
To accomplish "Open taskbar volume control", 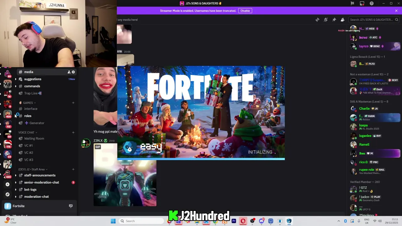I will coord(380,221).
